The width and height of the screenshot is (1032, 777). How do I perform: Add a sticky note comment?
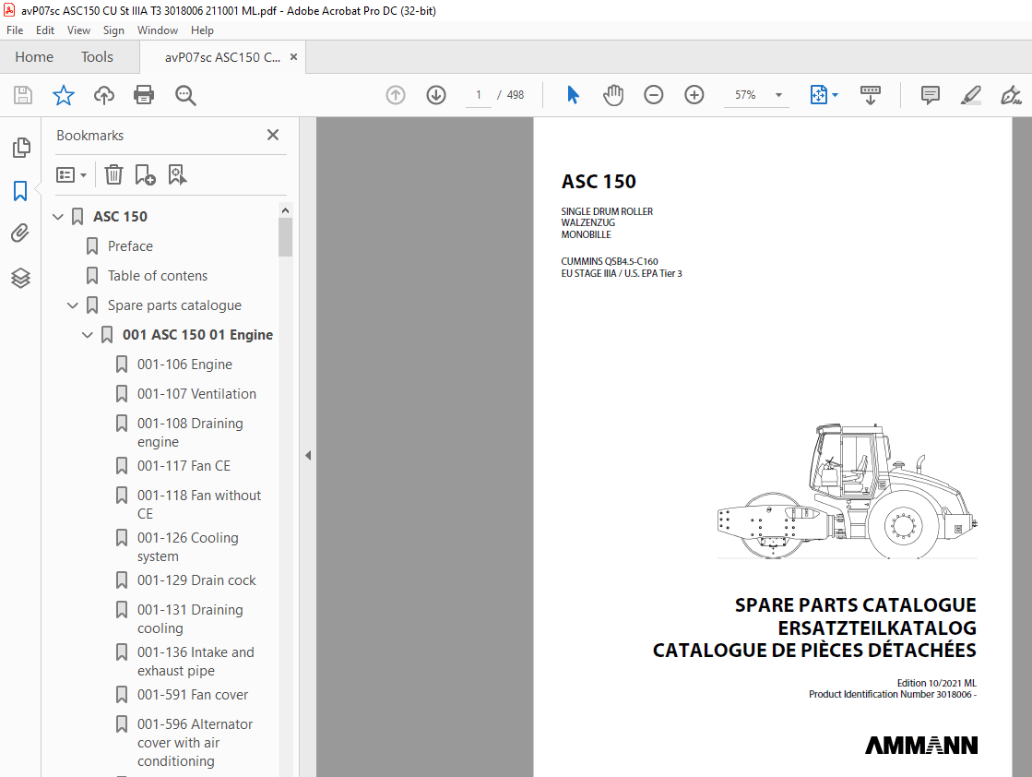coord(930,95)
